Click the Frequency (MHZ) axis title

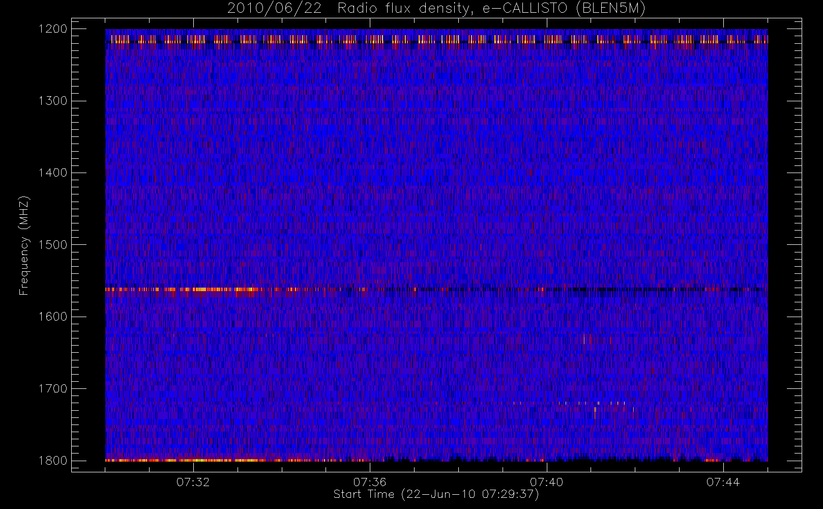click(x=24, y=245)
